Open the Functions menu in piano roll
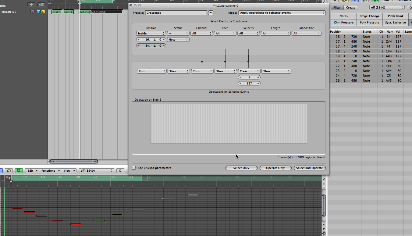Image resolution: width=412 pixels, height=236 pixels. 50,171
